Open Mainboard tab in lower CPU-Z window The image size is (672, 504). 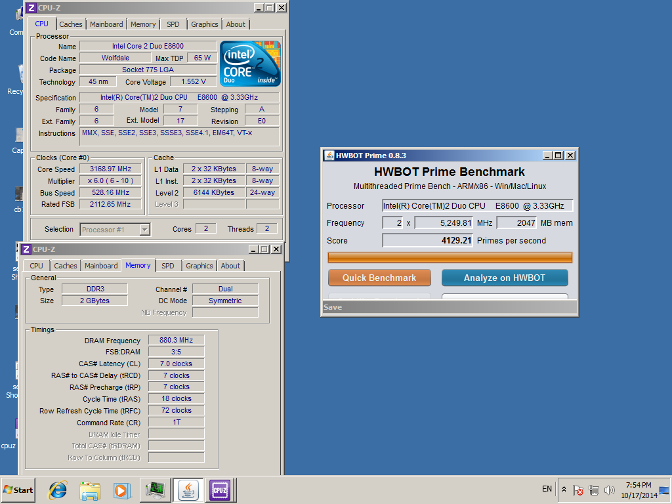(x=101, y=266)
